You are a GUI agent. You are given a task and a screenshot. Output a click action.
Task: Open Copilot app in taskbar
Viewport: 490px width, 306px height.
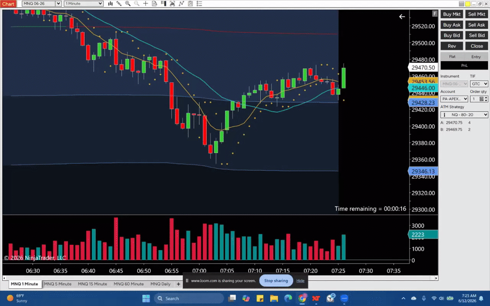(x=246, y=298)
